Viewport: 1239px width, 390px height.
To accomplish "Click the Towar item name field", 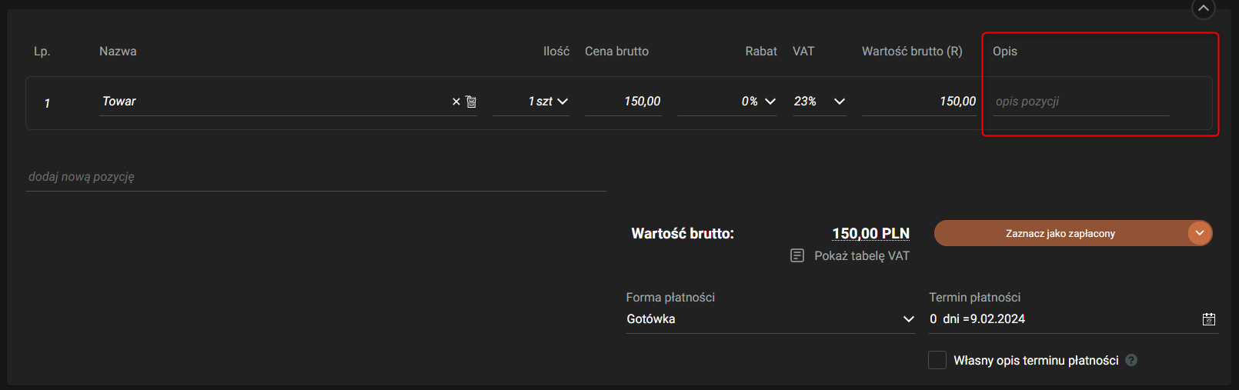I will pyautogui.click(x=269, y=102).
